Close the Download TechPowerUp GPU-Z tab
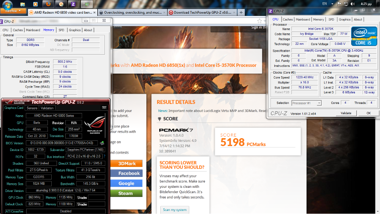Screen dimensions: 380x214 (x=234, y=13)
